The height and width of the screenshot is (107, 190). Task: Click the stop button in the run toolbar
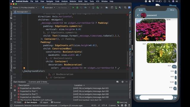102,7
